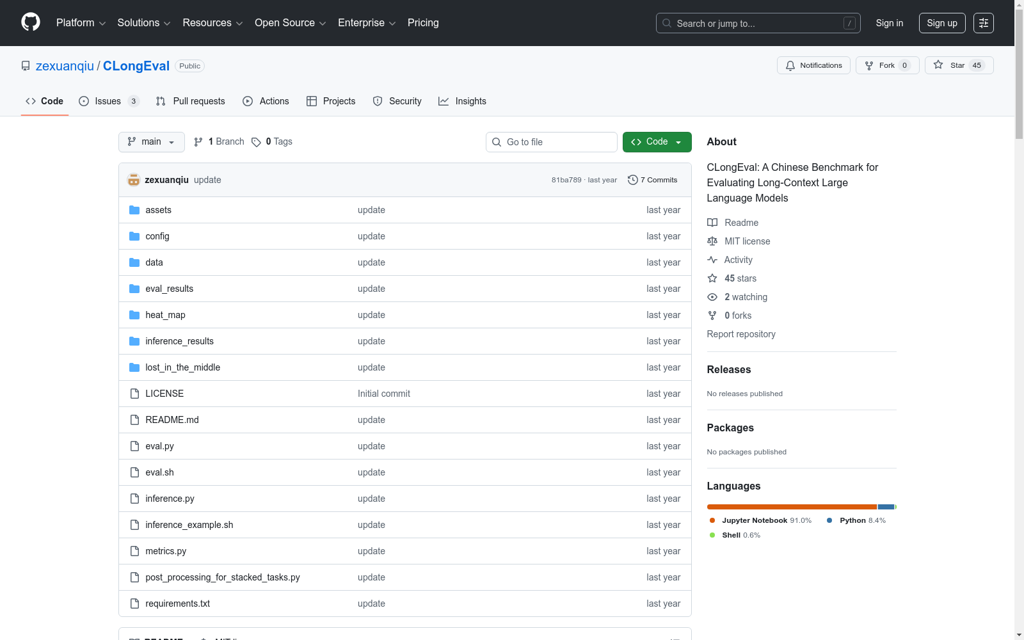
Task: Click the eval.py file icon
Action: (x=134, y=446)
